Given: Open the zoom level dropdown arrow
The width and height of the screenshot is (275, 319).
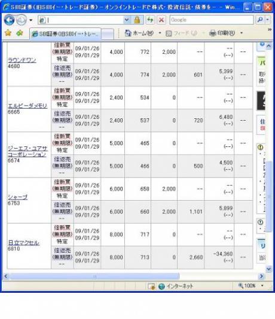Looking at the screenshot, I should point(262,286).
